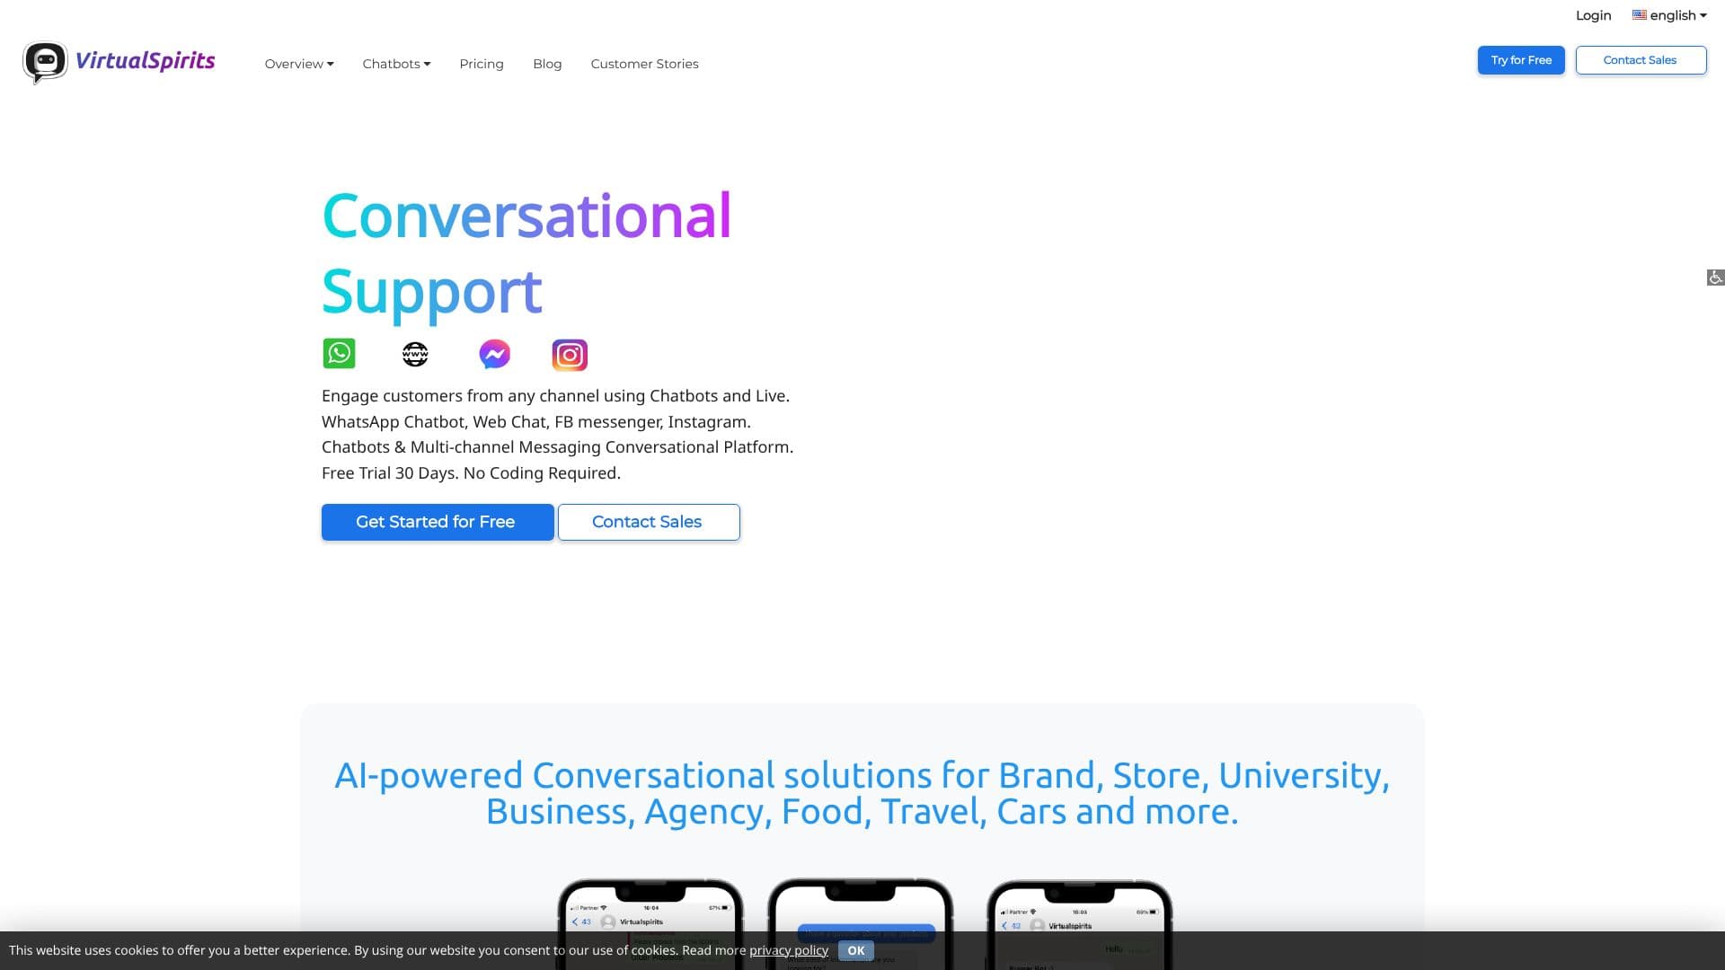Click the AI-powered Conversational solutions heading
Screen dimensions: 1725x970
[862, 793]
